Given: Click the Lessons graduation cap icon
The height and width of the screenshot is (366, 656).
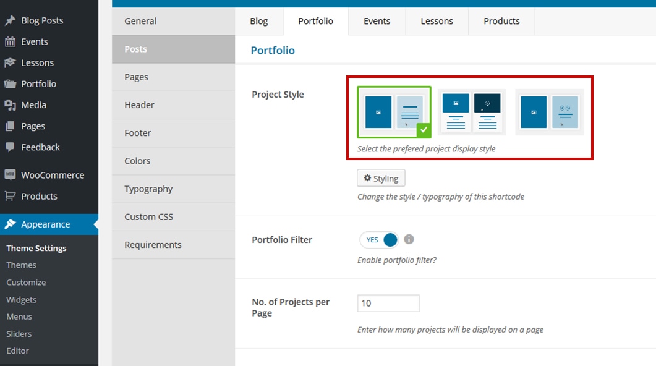Looking at the screenshot, I should tap(10, 62).
